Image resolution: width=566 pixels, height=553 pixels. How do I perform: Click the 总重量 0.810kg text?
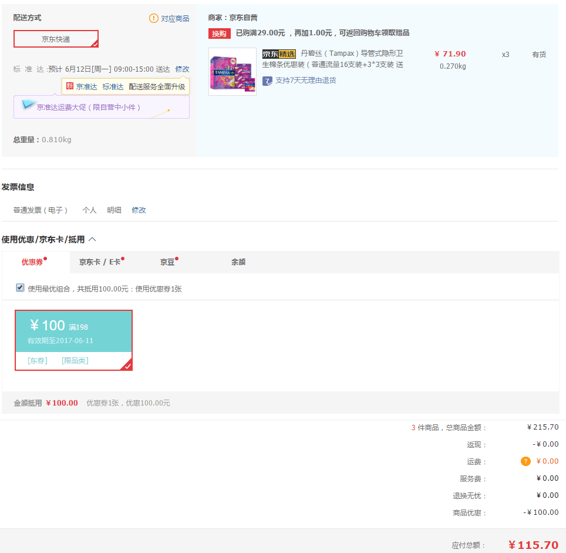42,139
